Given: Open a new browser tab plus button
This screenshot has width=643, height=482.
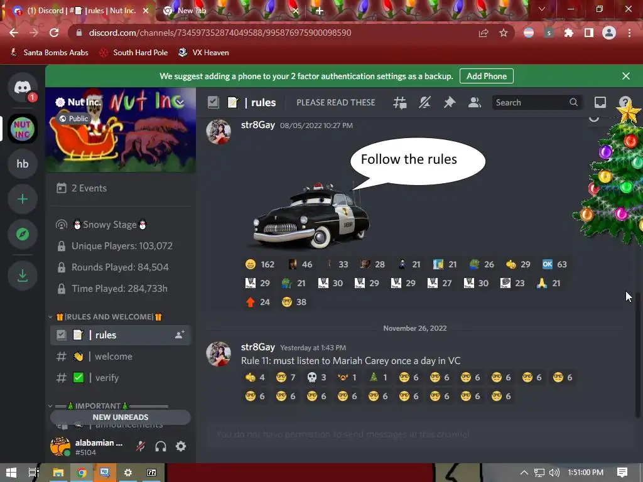Looking at the screenshot, I should (320, 11).
